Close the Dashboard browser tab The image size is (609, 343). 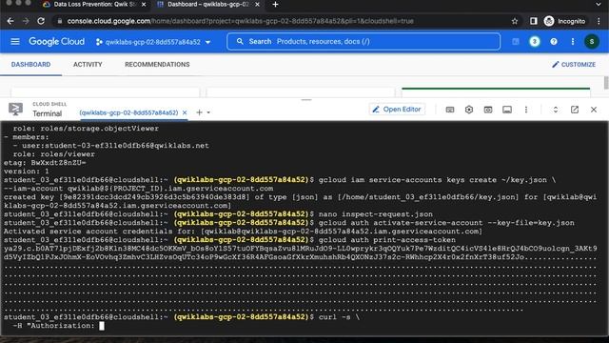coord(257,5)
